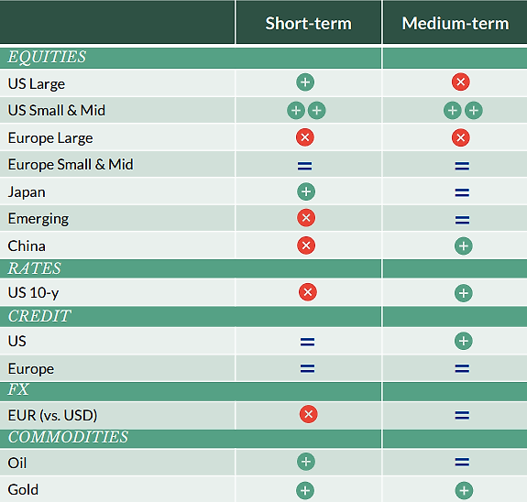Click EUR (vs. USD) short-term red cross
Image resolution: width=527 pixels, height=502 pixels.
point(309,414)
